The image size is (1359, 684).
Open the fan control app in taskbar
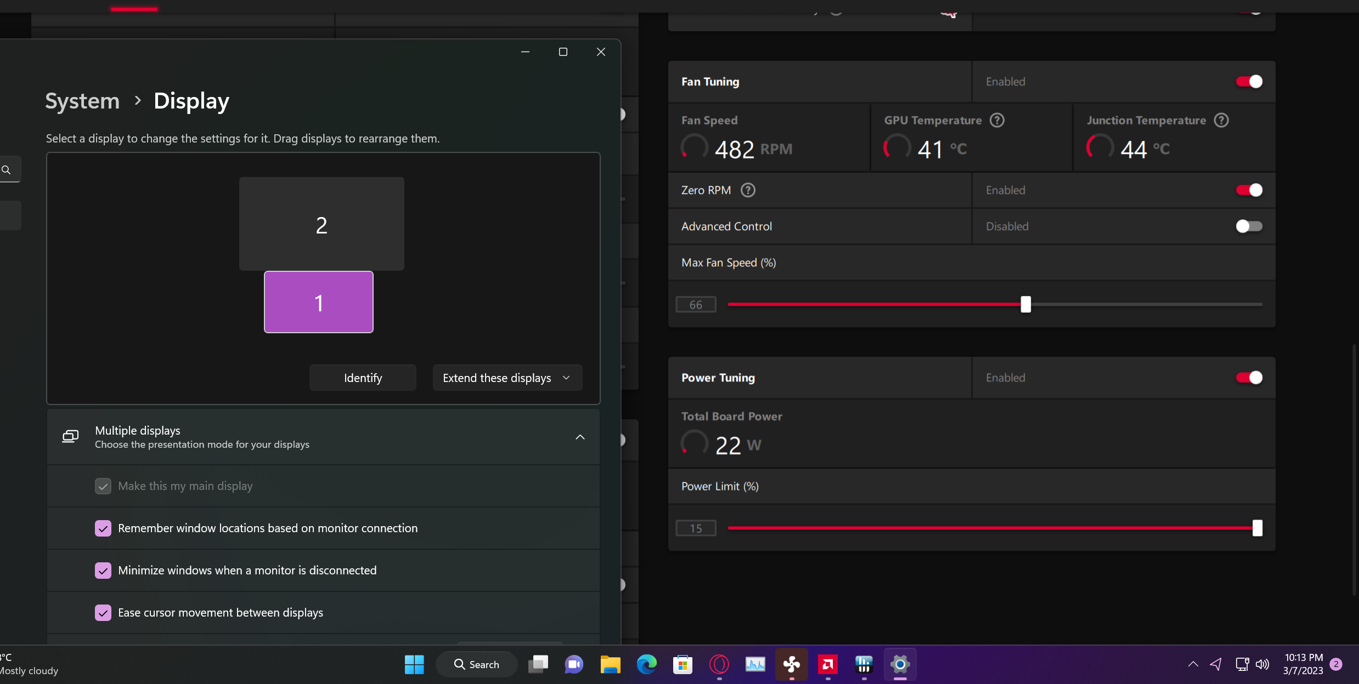(791, 664)
